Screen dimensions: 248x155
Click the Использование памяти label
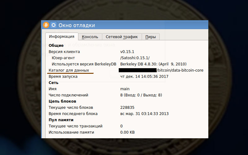(x=71, y=132)
